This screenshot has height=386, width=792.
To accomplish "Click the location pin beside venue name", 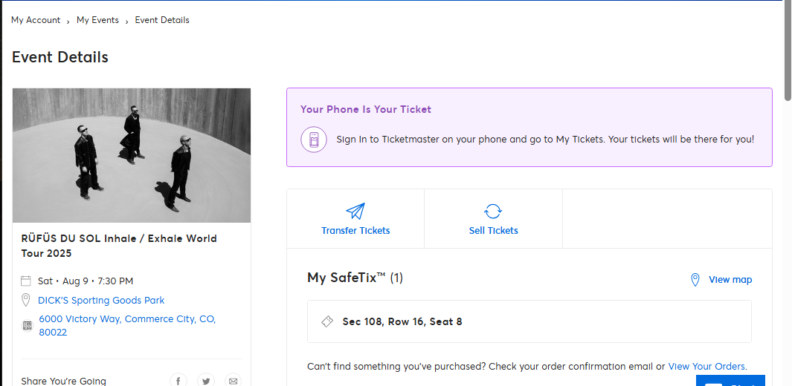I will 26,301.
